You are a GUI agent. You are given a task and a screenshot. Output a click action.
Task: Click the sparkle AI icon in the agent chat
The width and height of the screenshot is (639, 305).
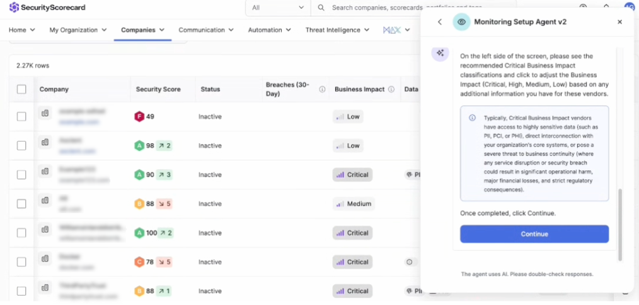440,53
